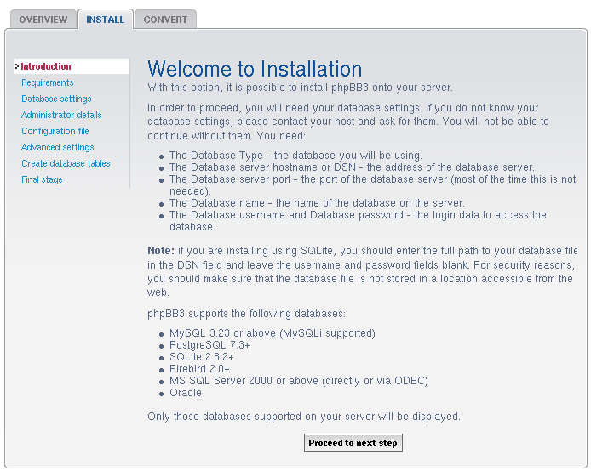Open the Convert tab

click(x=165, y=20)
